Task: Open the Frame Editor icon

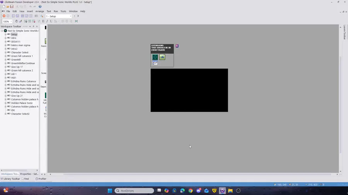Action: coord(17,16)
